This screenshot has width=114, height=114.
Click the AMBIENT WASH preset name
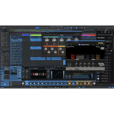point(85,45)
